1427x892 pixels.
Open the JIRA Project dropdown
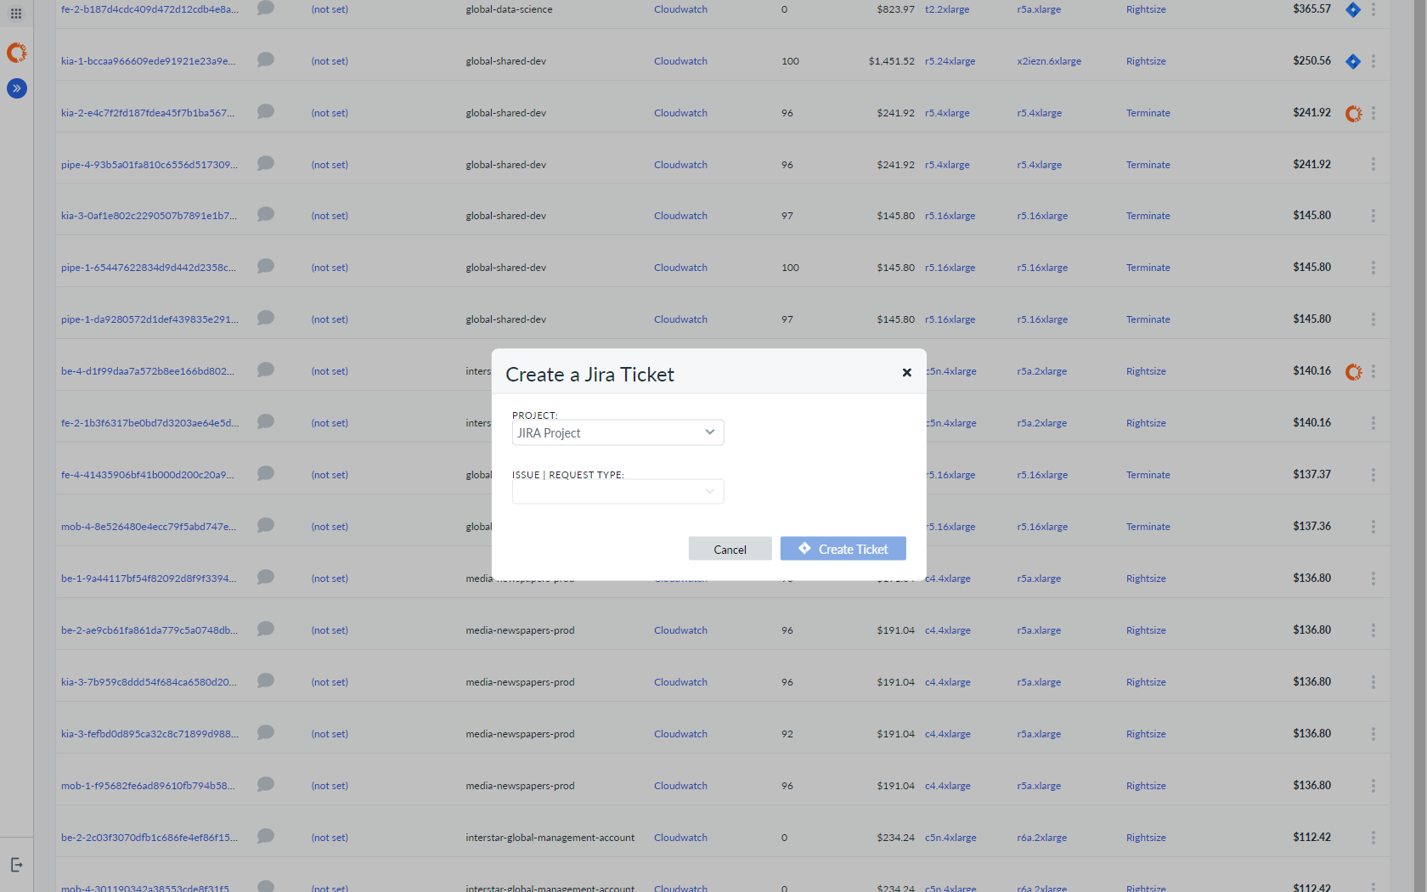pyautogui.click(x=618, y=432)
